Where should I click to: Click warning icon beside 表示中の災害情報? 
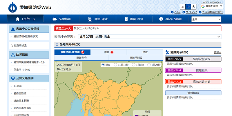pyautogui.click(x=13, y=29)
